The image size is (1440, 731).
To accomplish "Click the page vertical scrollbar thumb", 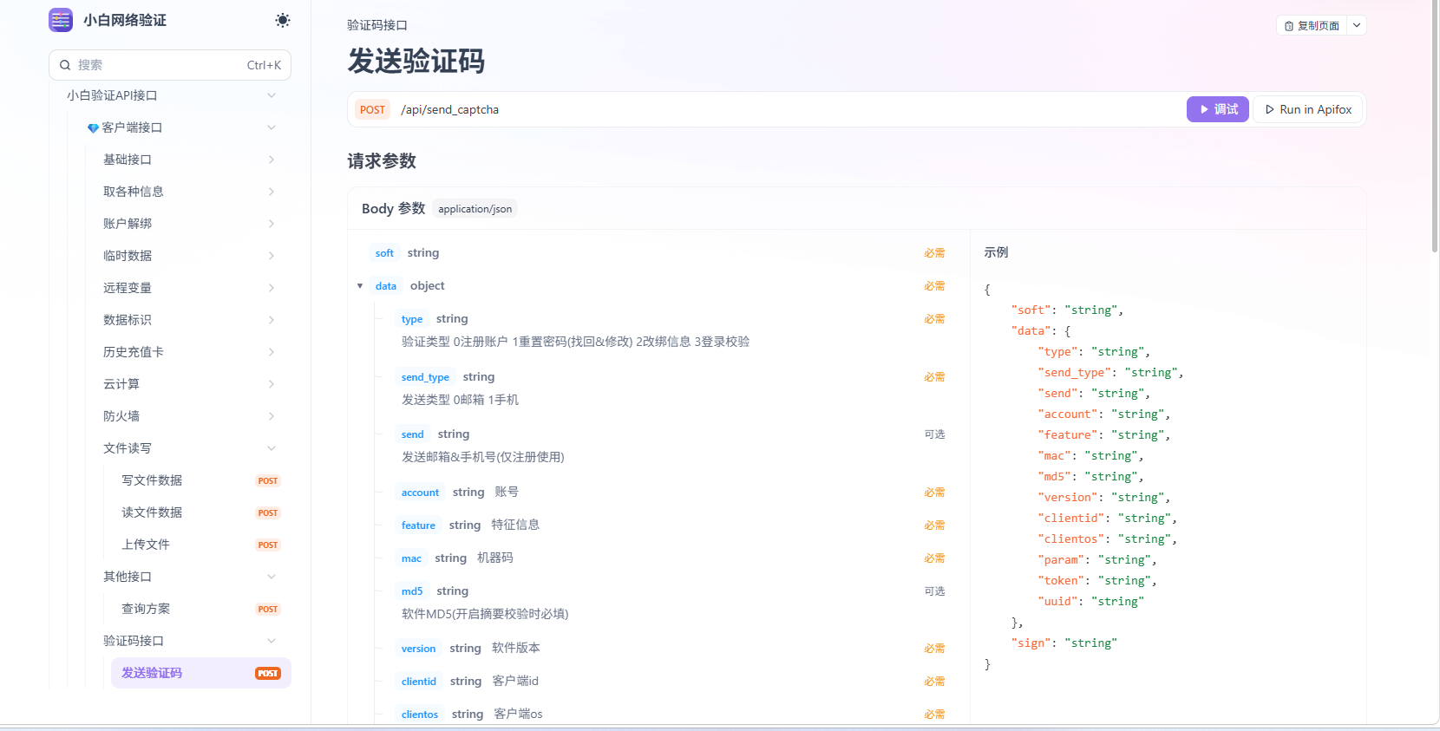I will (x=1436, y=126).
